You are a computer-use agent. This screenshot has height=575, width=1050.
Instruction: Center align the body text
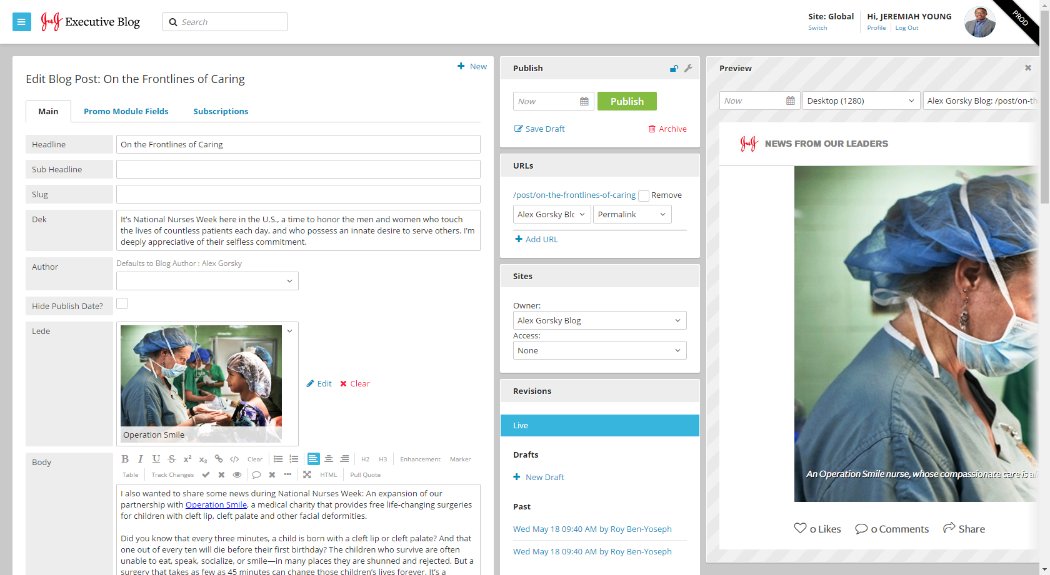(329, 459)
